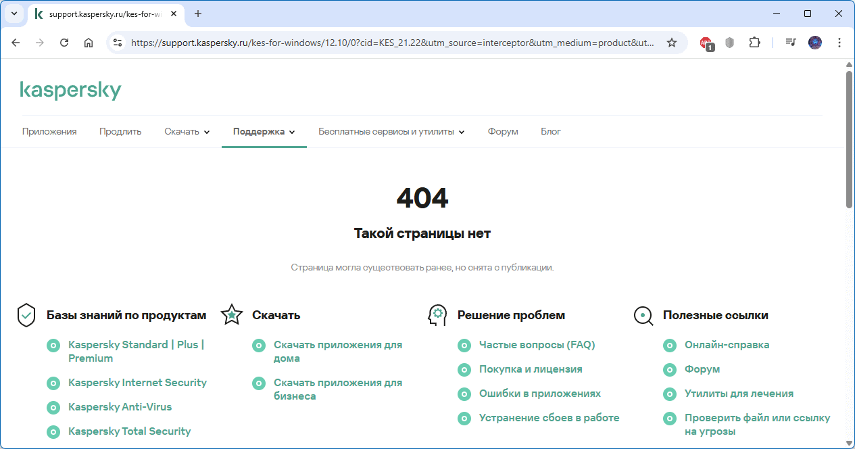
Task: Click Страница могла существовать ранее text
Action: (x=422, y=268)
